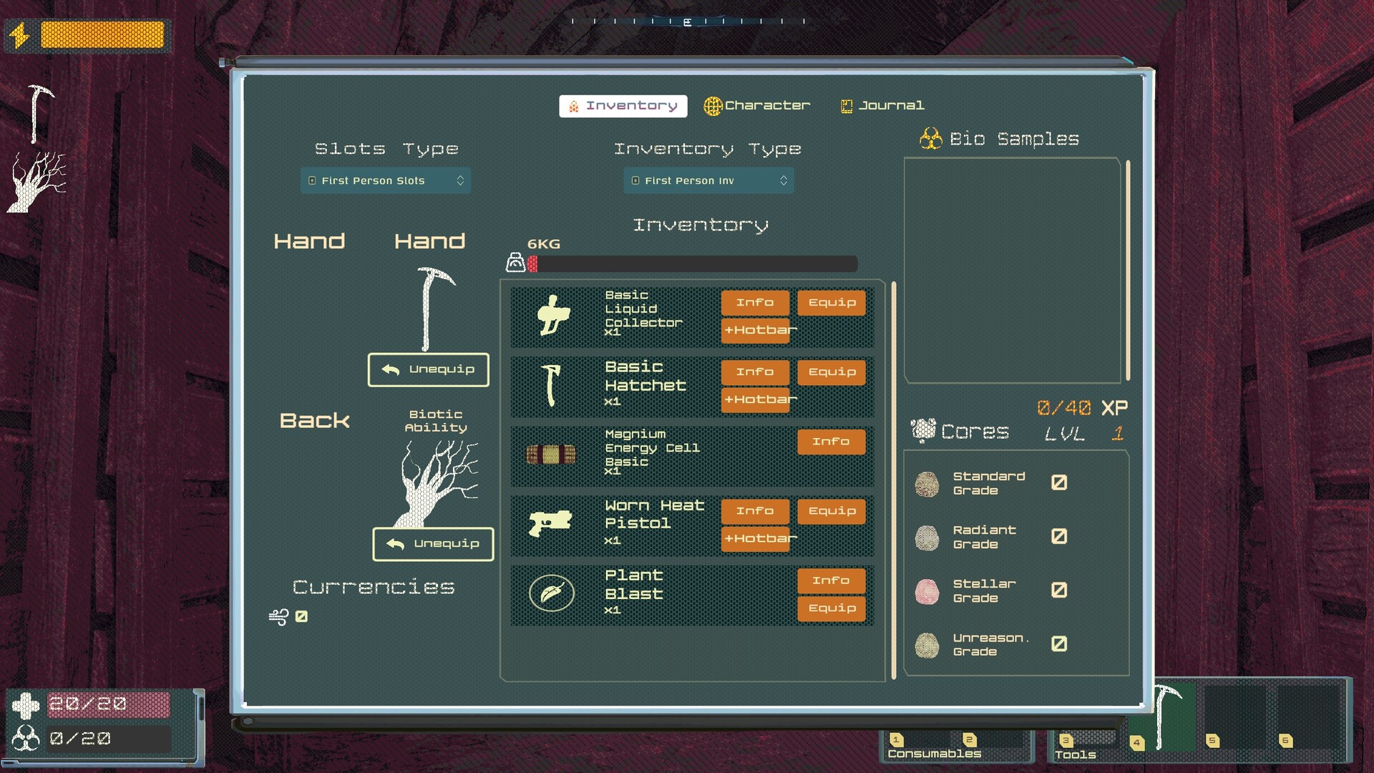Open the Inventory Type dropdown

(x=708, y=180)
